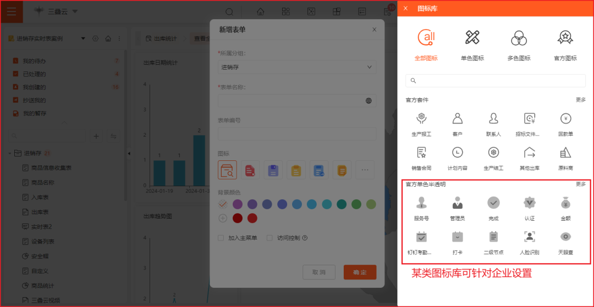Viewport: 594px width, 307px height.
Task: Select the purple background color swatch
Action: click(238, 204)
